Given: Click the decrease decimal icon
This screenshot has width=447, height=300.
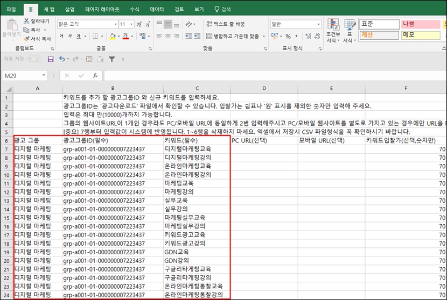Looking at the screenshot, I should 317,36.
